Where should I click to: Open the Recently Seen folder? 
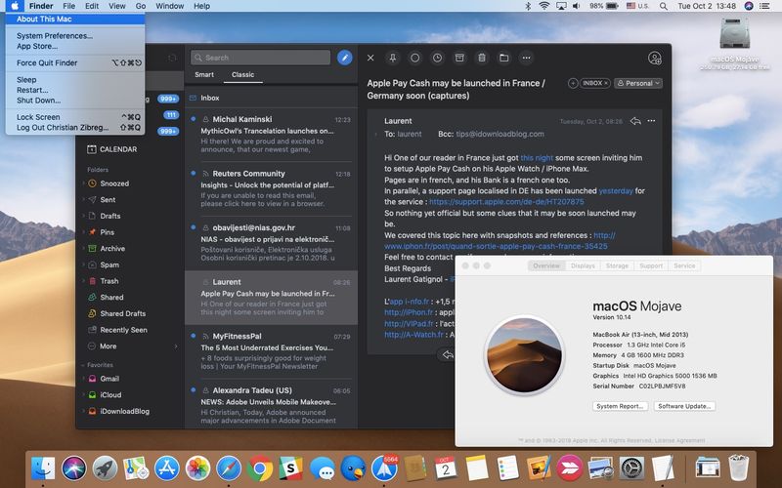point(124,330)
